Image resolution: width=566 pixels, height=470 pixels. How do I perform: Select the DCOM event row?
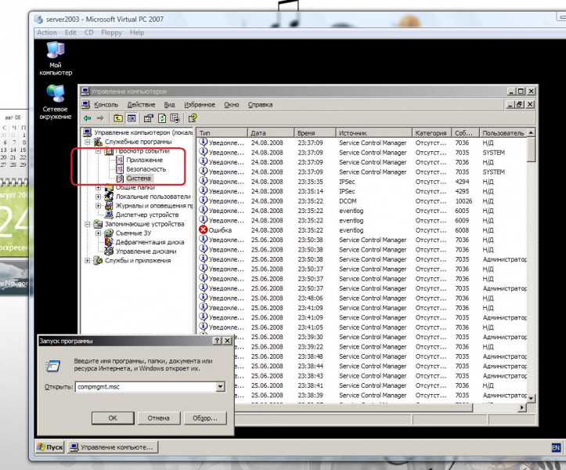pyautogui.click(x=362, y=201)
